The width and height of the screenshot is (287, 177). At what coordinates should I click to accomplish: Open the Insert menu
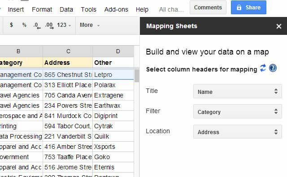point(16,9)
